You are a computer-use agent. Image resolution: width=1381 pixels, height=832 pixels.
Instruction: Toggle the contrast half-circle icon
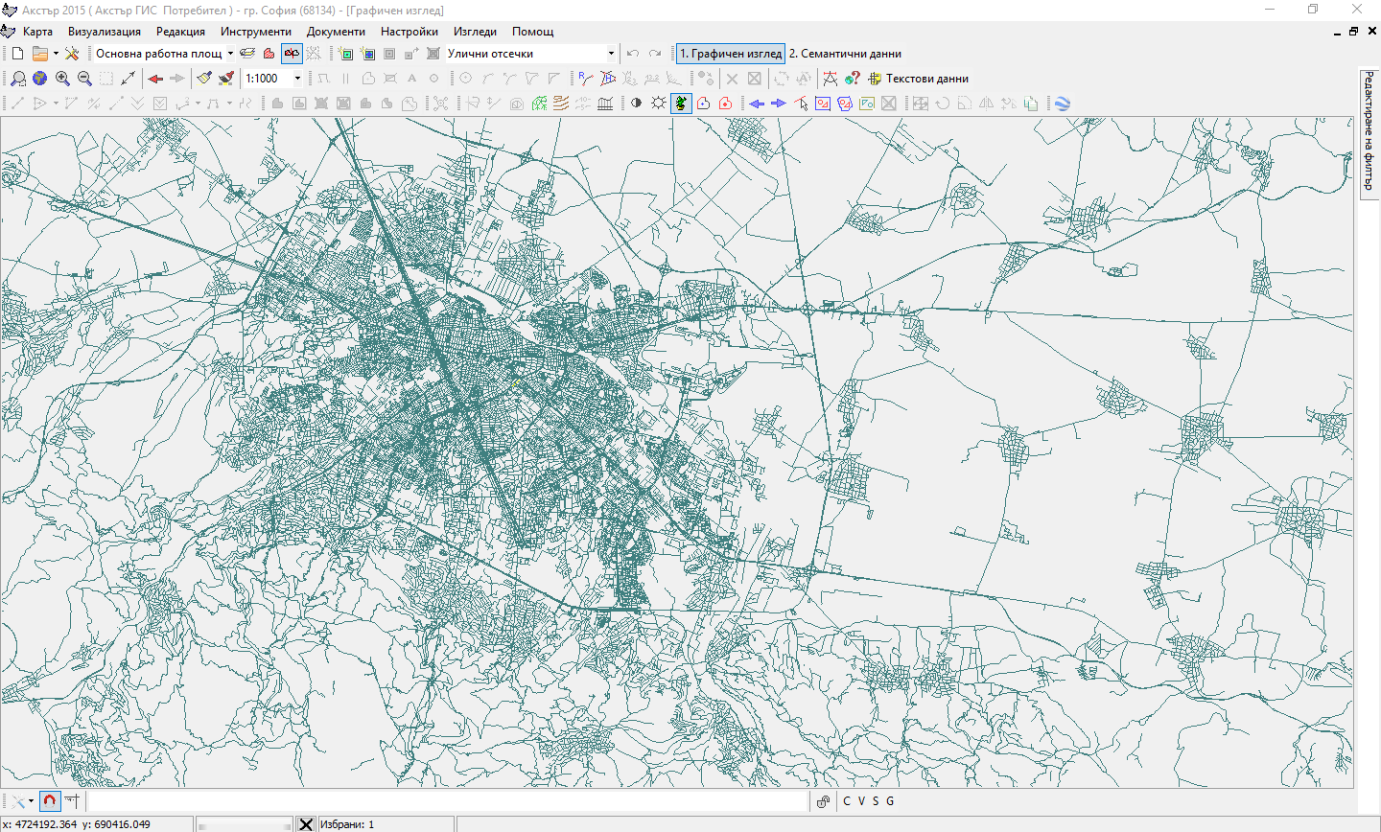click(x=636, y=104)
